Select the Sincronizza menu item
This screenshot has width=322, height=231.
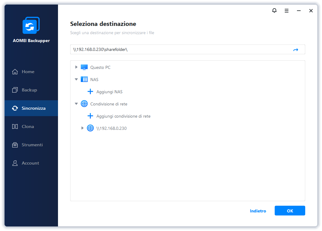click(x=31, y=108)
